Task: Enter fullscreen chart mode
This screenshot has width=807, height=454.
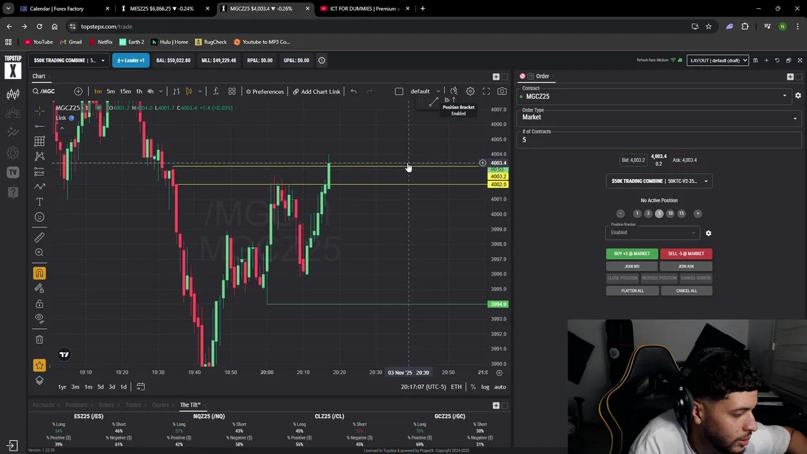Action: [486, 91]
